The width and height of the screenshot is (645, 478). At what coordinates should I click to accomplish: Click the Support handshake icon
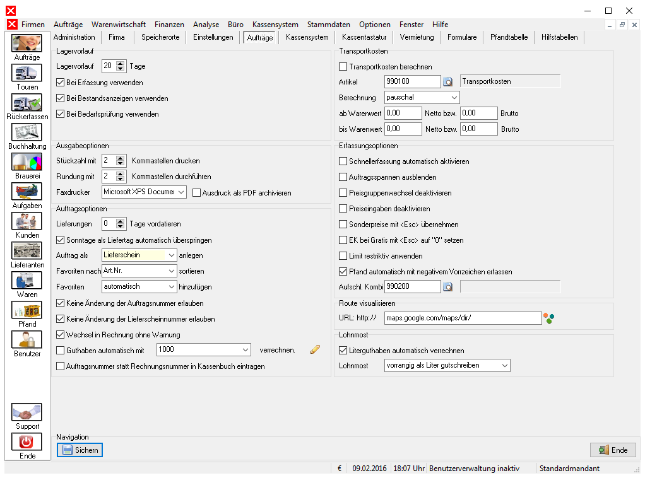27,412
